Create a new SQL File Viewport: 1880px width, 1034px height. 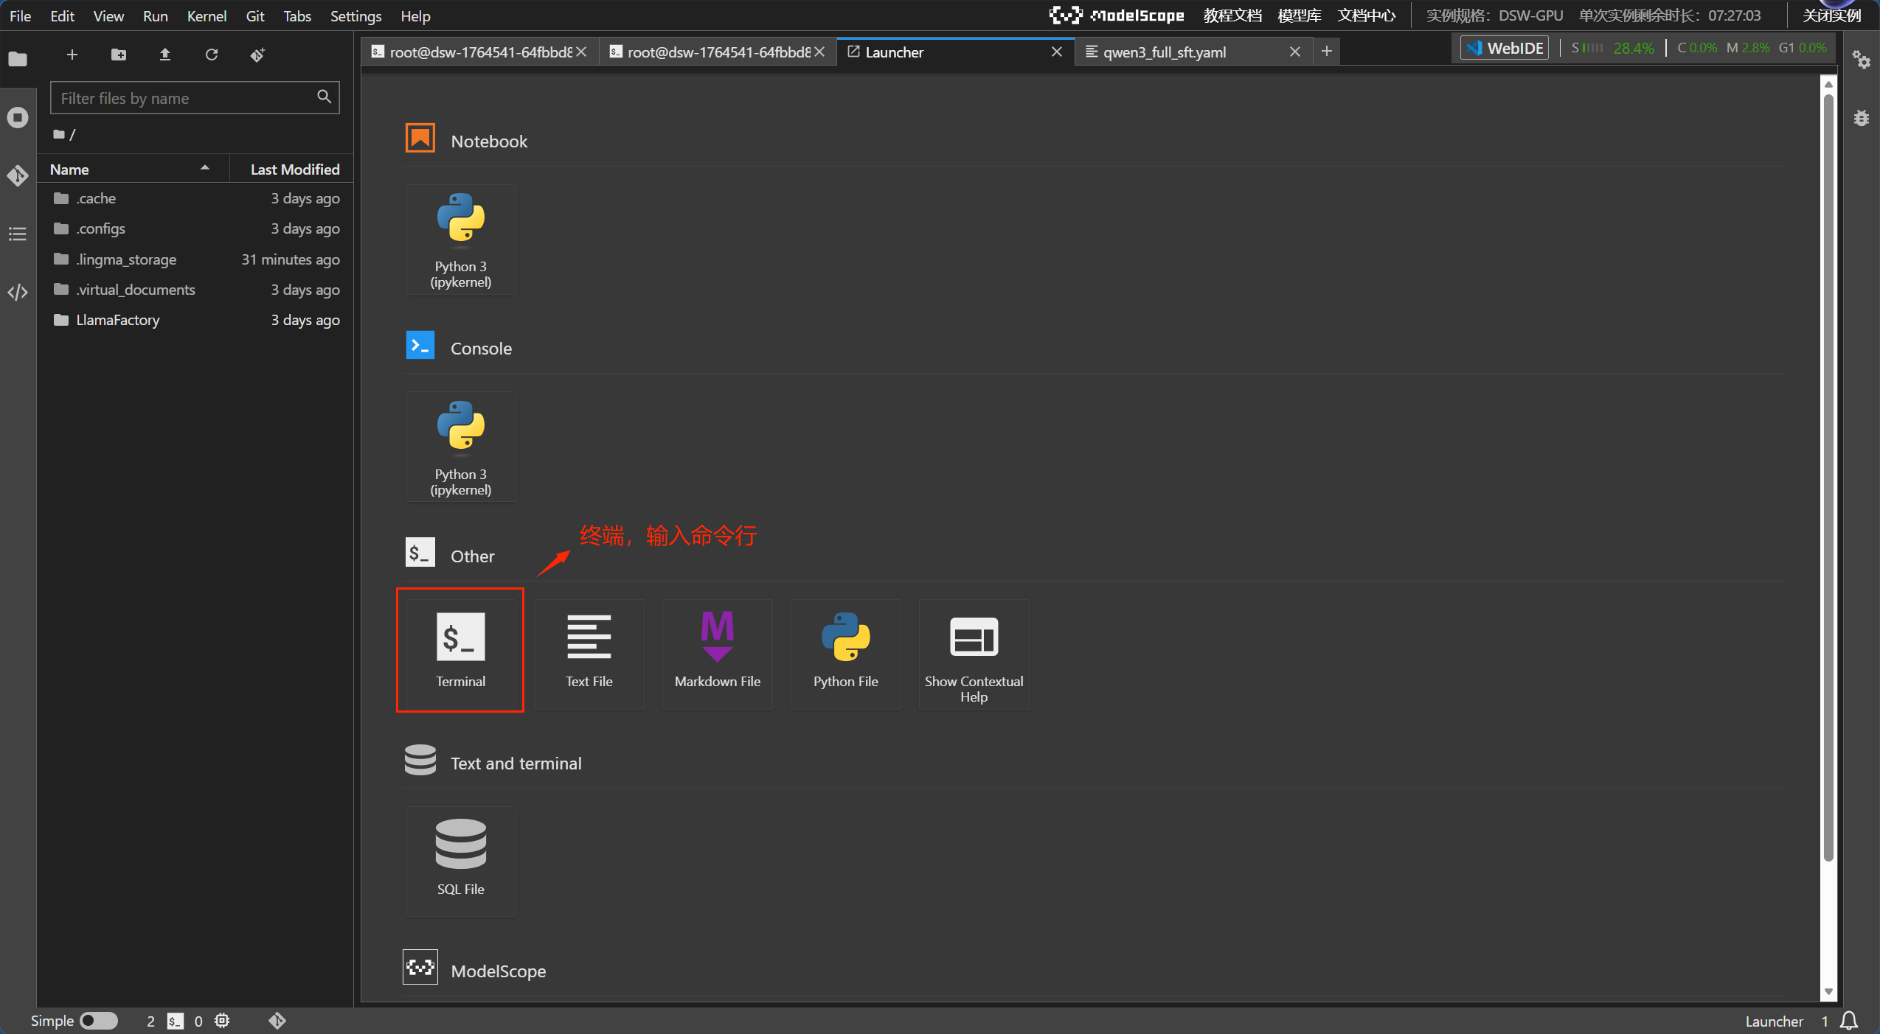460,859
